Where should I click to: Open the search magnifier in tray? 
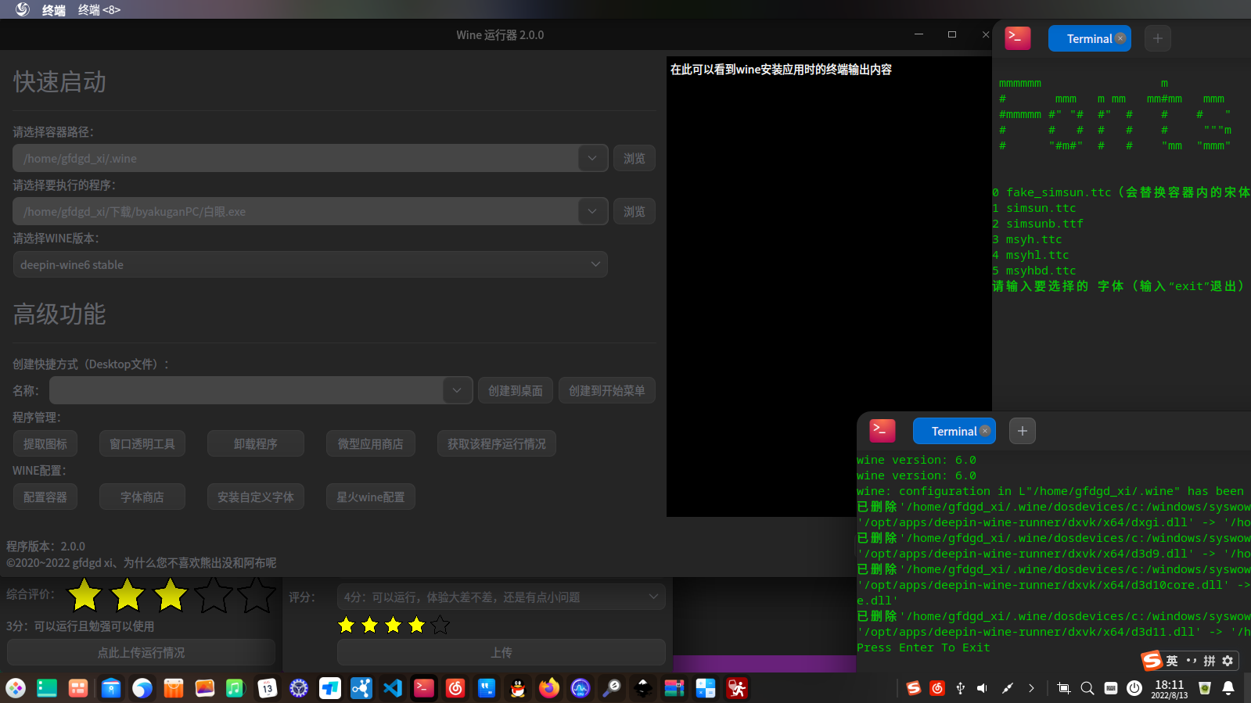[1087, 688]
